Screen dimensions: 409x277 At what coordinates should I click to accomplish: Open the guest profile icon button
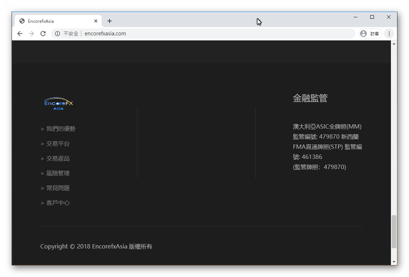370,33
